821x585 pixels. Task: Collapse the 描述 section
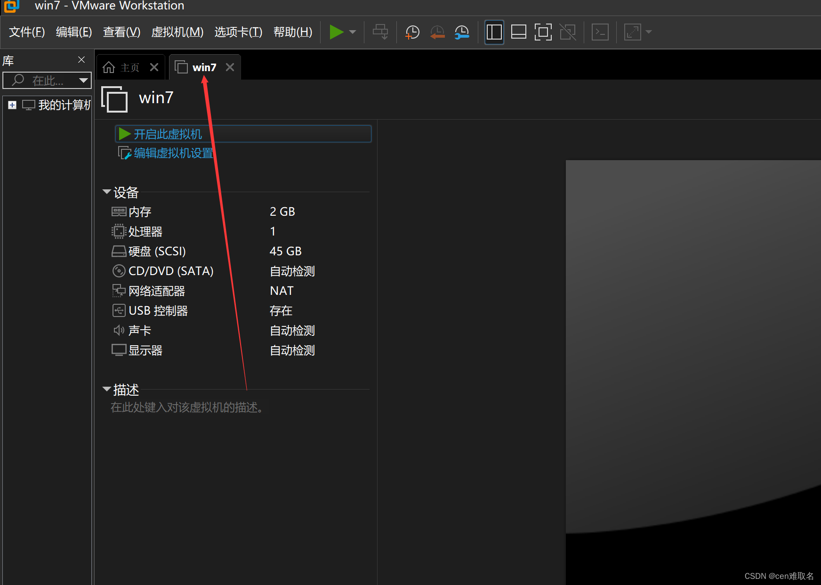106,389
